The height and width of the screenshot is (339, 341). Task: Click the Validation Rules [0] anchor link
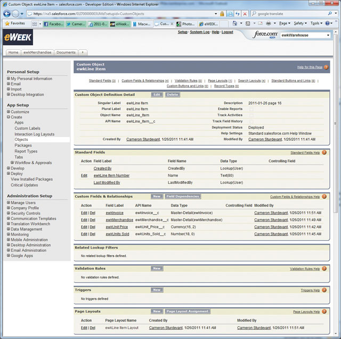188,81
